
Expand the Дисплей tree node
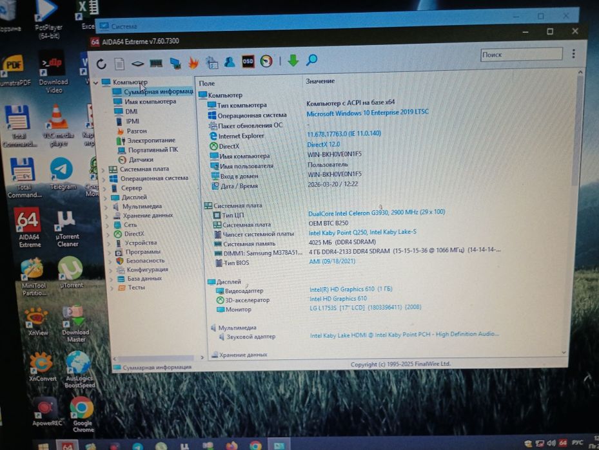click(106, 198)
